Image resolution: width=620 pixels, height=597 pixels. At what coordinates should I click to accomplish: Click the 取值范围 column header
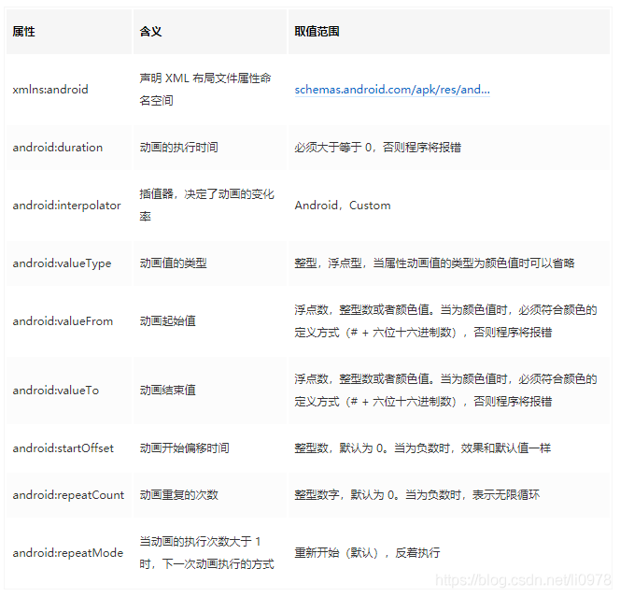click(449, 31)
